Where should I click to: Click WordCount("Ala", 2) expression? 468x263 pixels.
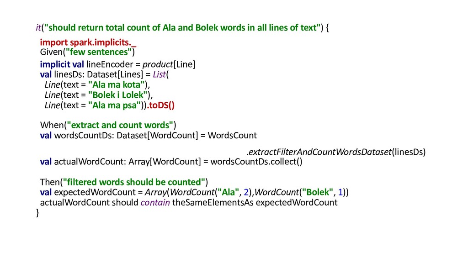click(x=211, y=192)
